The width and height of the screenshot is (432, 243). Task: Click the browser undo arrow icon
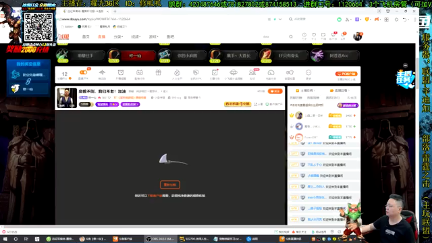pos(404,20)
